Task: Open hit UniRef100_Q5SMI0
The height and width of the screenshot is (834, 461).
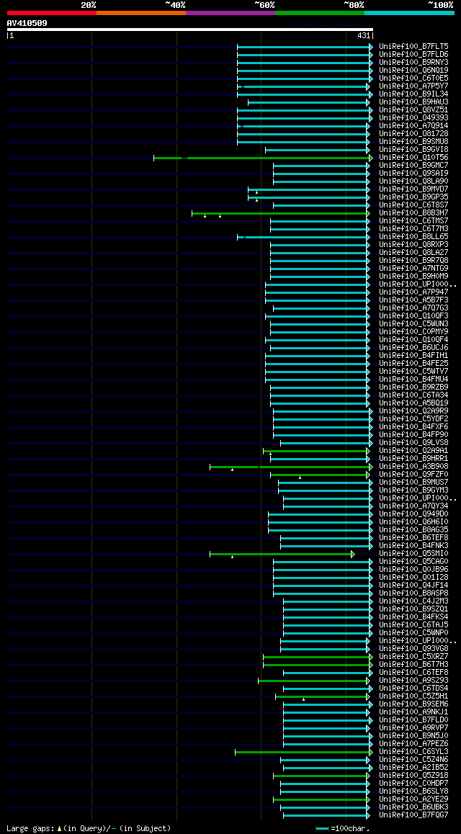Action: (413, 554)
